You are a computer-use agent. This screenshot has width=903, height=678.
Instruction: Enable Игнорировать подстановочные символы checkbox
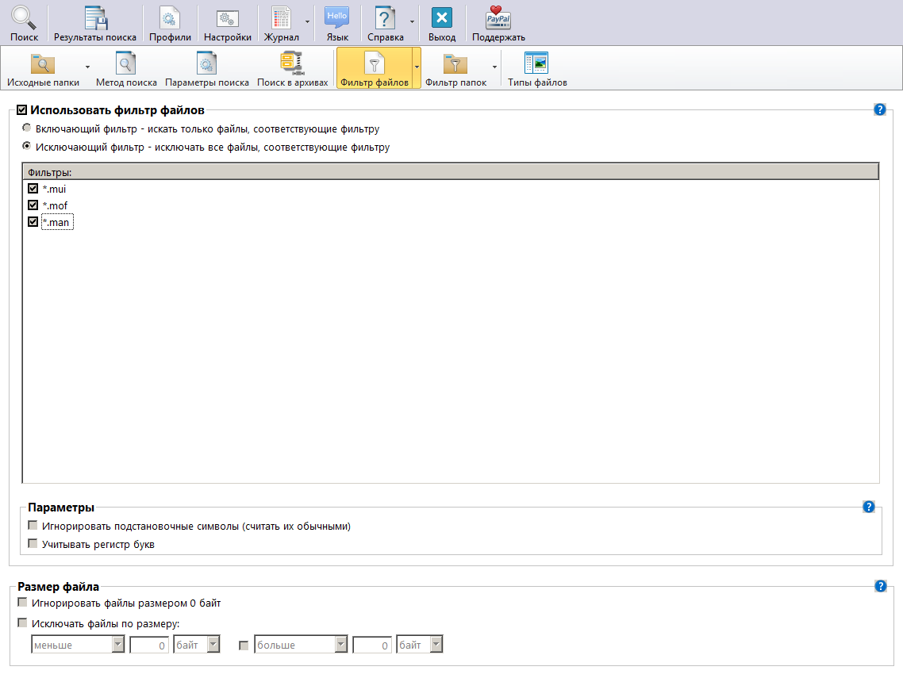click(x=33, y=526)
